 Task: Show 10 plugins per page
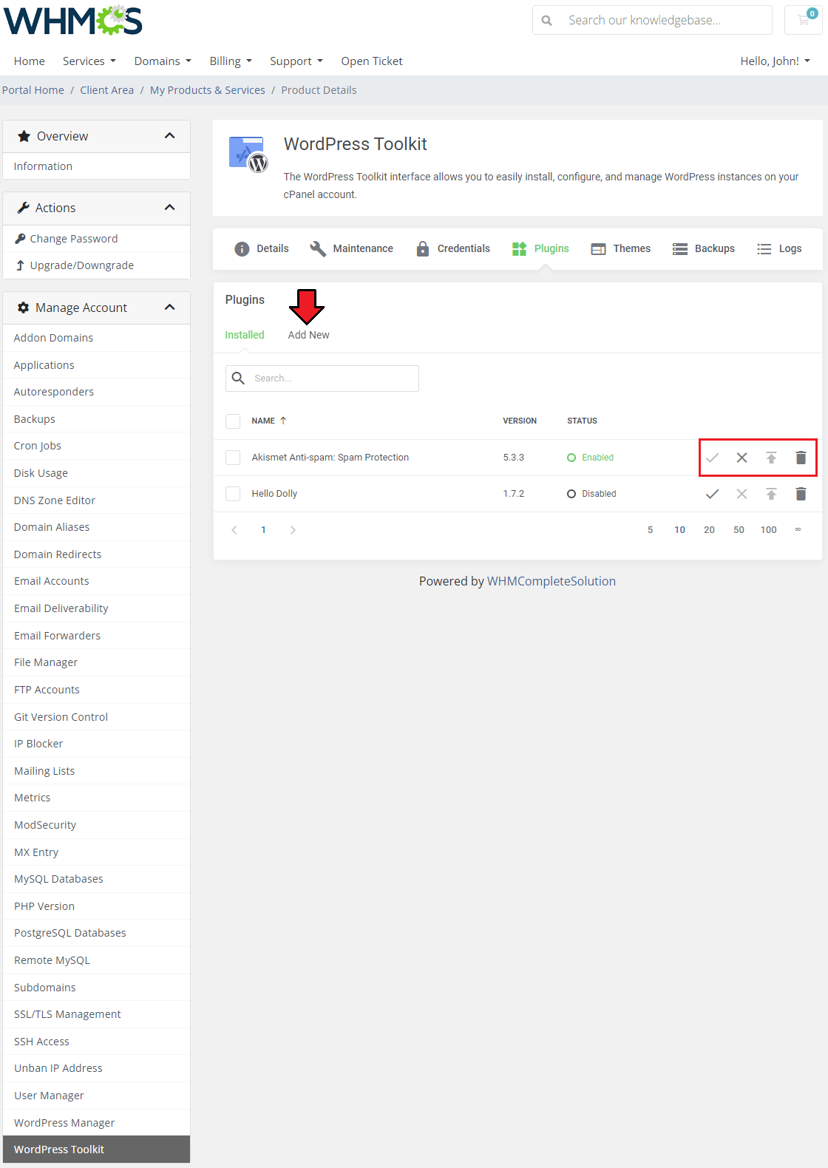[x=679, y=530]
